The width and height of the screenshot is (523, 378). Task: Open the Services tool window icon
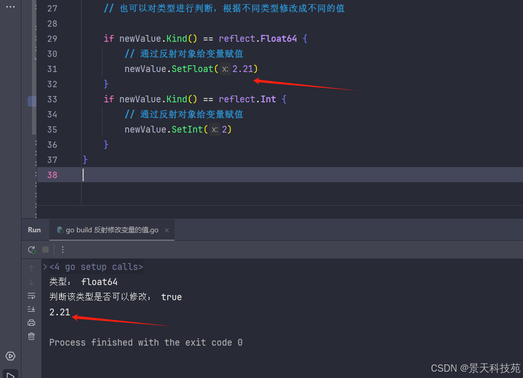point(10,356)
